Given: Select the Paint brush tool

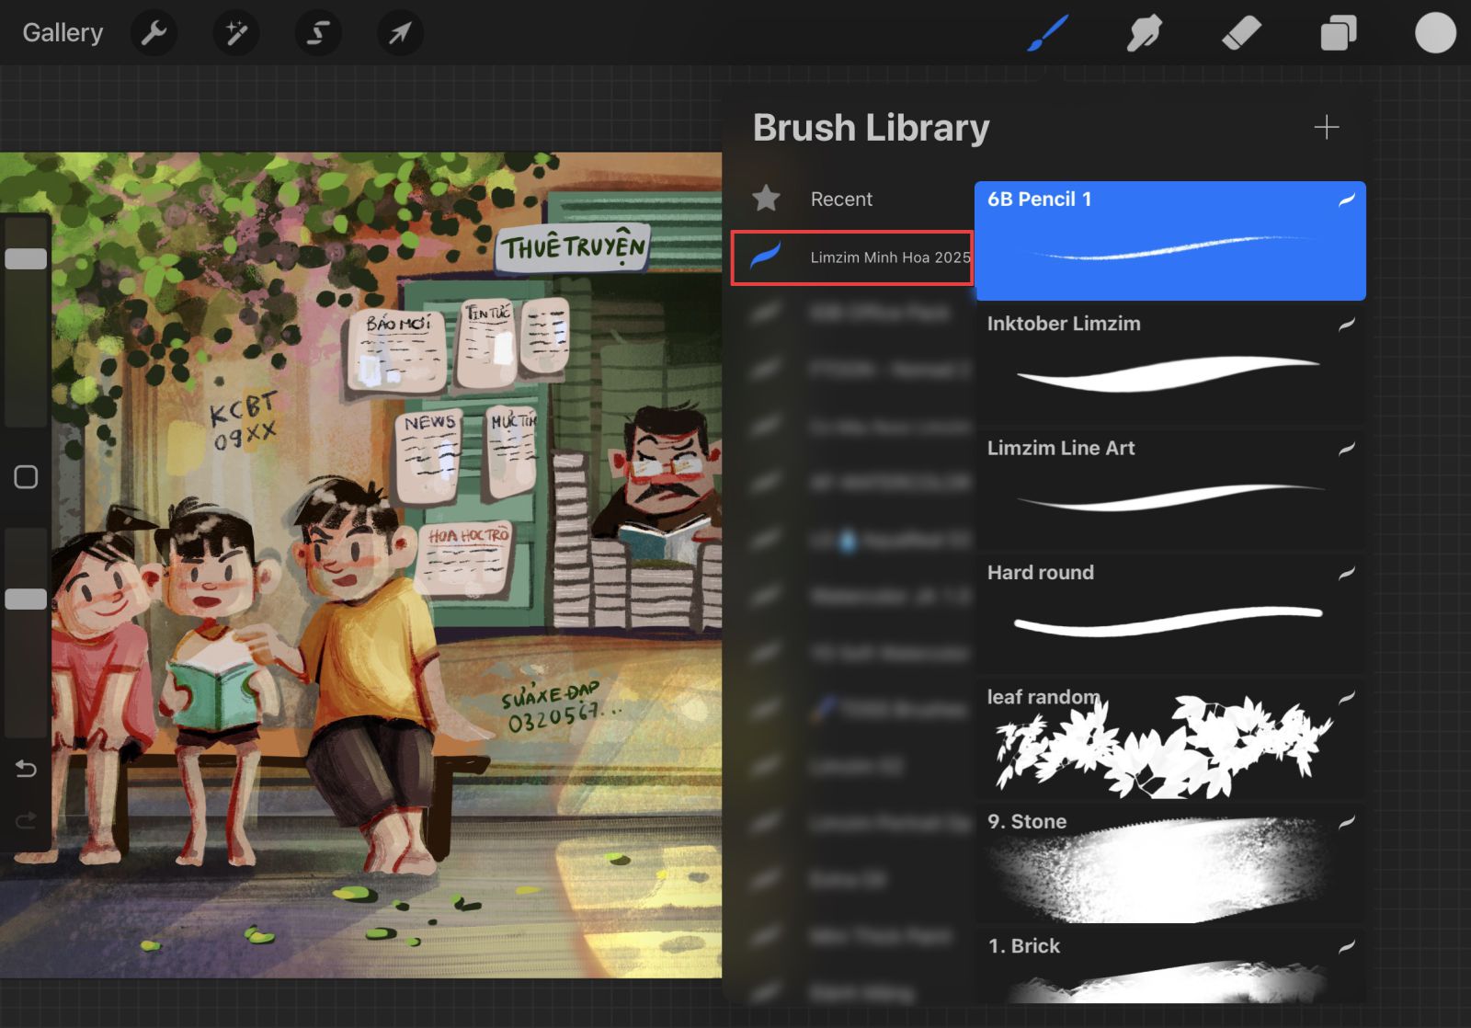Looking at the screenshot, I should point(1047,33).
